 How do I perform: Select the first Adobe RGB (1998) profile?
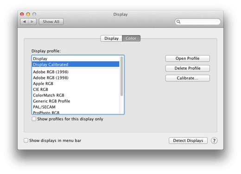[x=76, y=72]
